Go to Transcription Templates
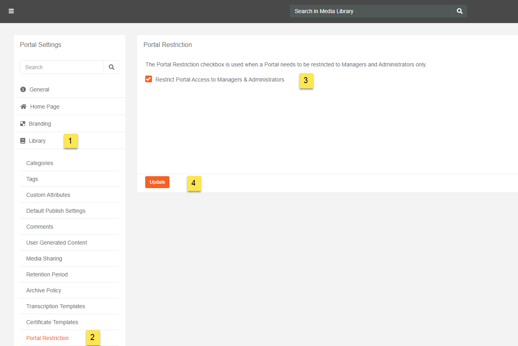 coord(56,306)
